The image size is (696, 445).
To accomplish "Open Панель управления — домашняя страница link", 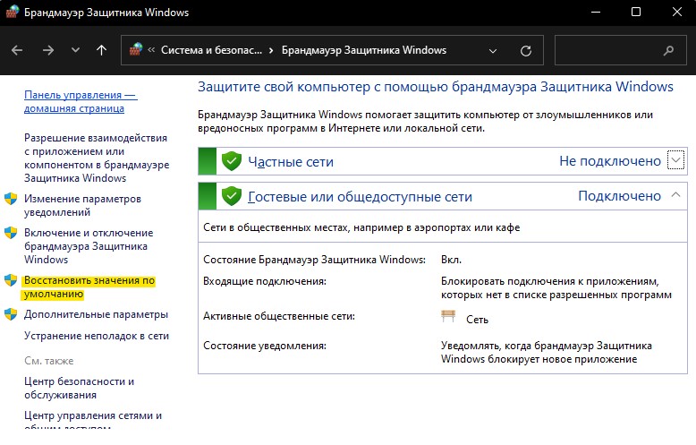I will pyautogui.click(x=81, y=102).
